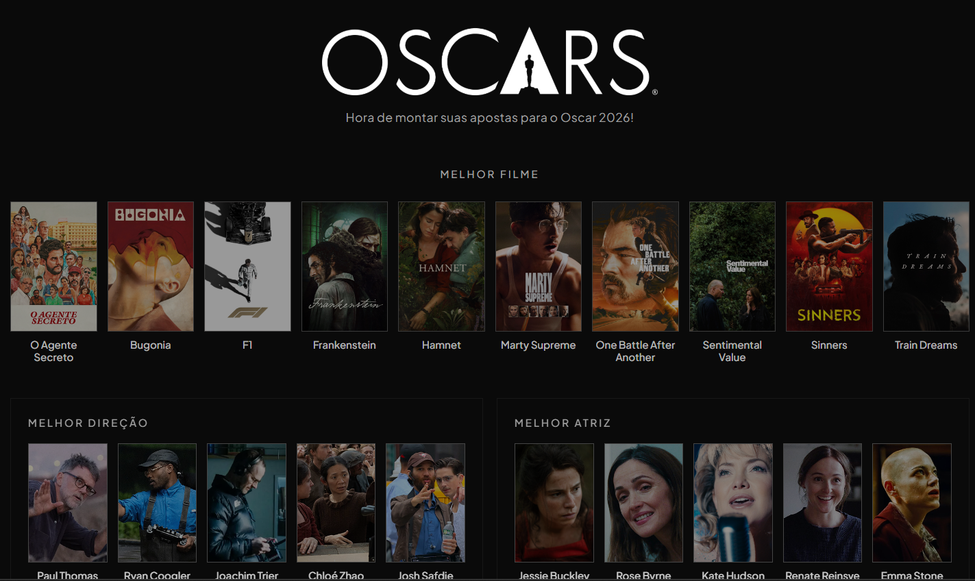The width and height of the screenshot is (975, 581).
Task: Pick Kate Hudson for best actress
Action: click(733, 503)
